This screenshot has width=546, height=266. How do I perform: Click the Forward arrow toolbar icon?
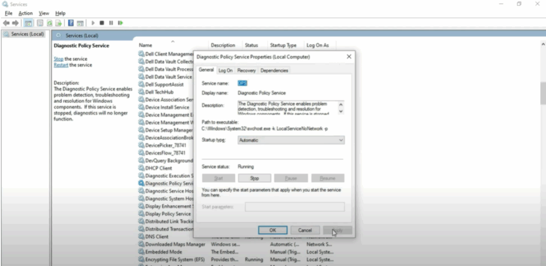coord(15,23)
